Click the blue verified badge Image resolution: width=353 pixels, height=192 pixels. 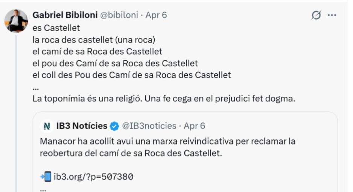pyautogui.click(x=114, y=126)
